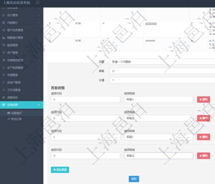The width and height of the screenshot is (215, 184).
Task: Click the 在线试卷 edit icon
Action: tap(4, 105)
